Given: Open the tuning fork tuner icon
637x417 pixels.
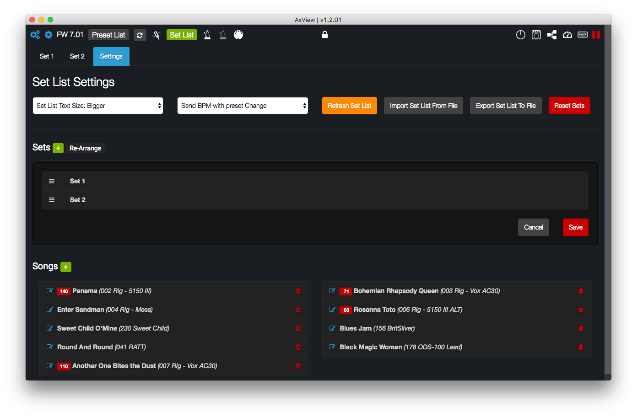Looking at the screenshot, I should tap(157, 35).
